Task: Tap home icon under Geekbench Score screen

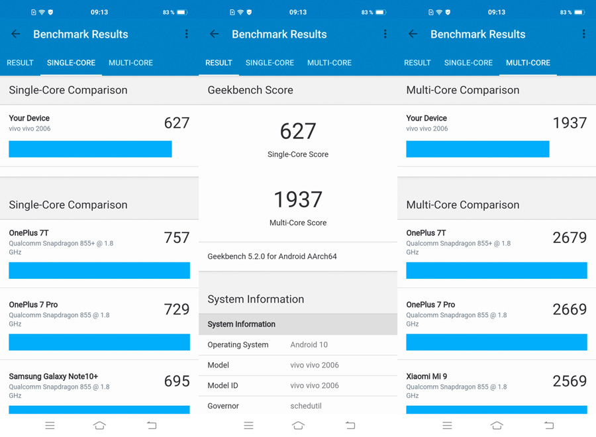Action: (x=299, y=426)
